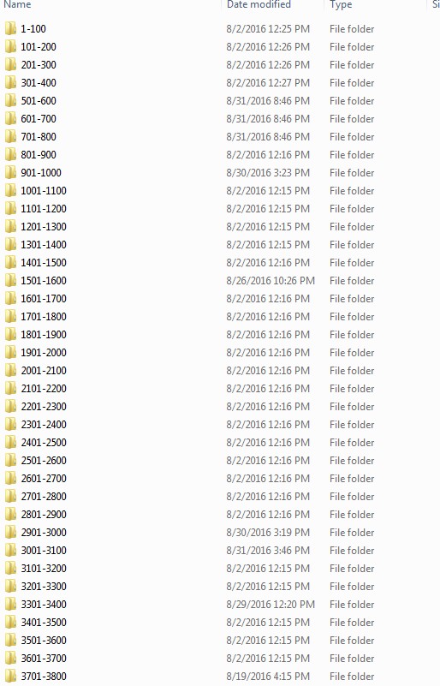Select the folder named 101-200
The width and height of the screenshot is (440, 686).
click(39, 47)
